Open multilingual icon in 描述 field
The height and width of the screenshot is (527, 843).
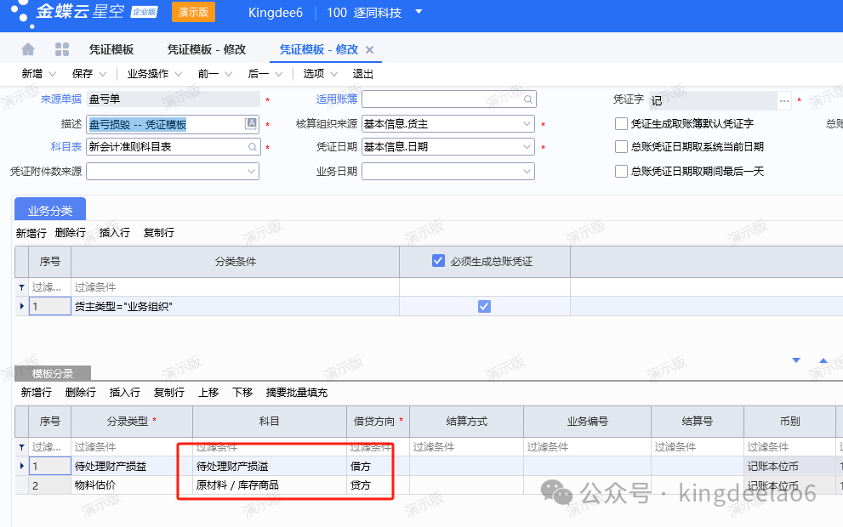pyautogui.click(x=251, y=124)
